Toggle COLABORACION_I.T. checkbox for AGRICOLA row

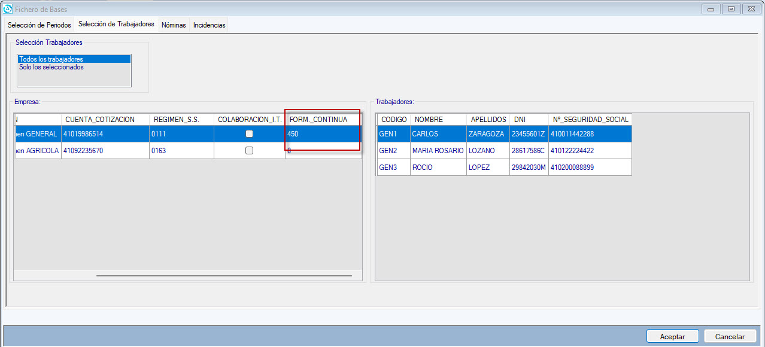pyautogui.click(x=250, y=151)
